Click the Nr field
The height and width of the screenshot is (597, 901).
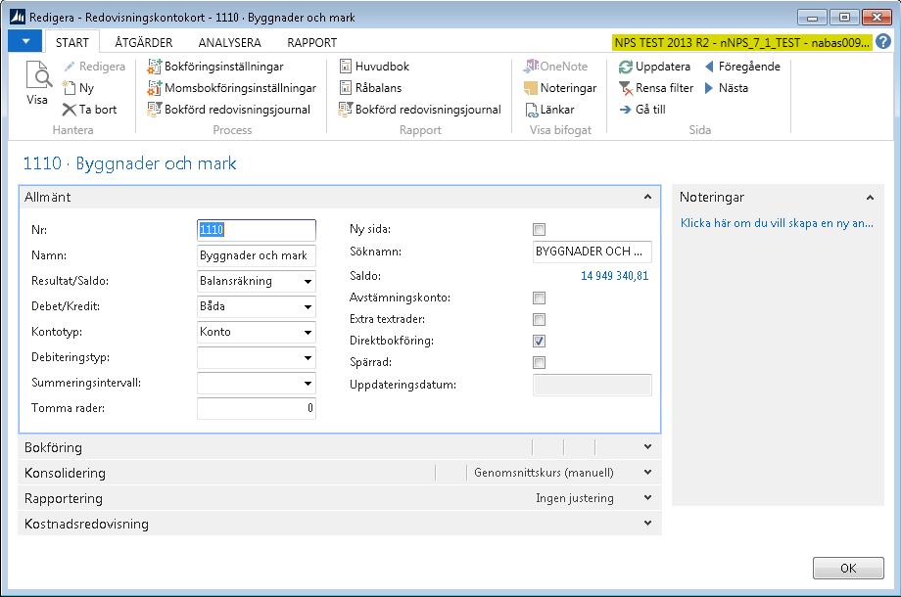pos(257,230)
